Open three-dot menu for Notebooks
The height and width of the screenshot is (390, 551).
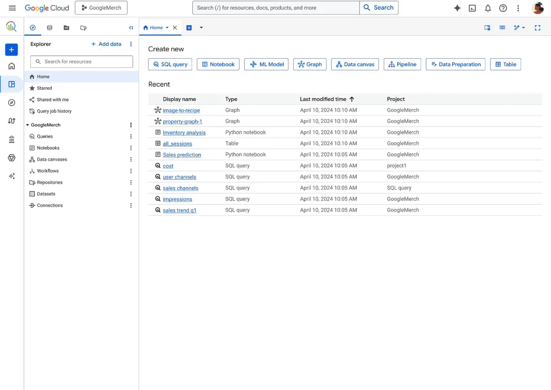coord(131,148)
